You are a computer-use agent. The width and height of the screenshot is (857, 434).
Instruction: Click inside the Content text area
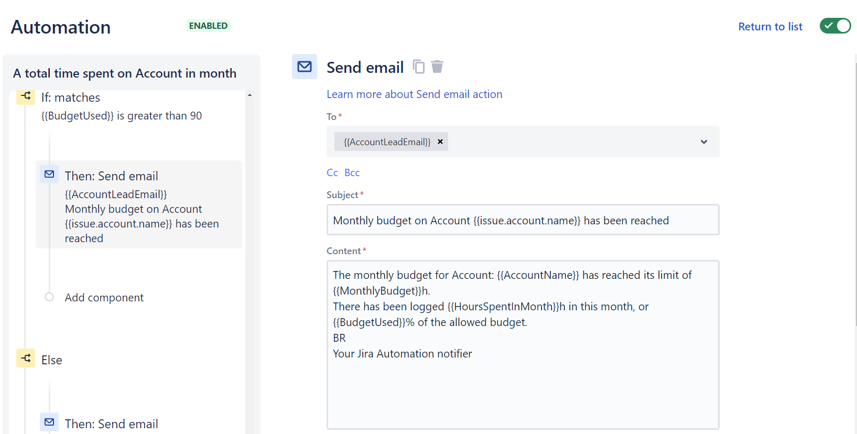(x=523, y=388)
